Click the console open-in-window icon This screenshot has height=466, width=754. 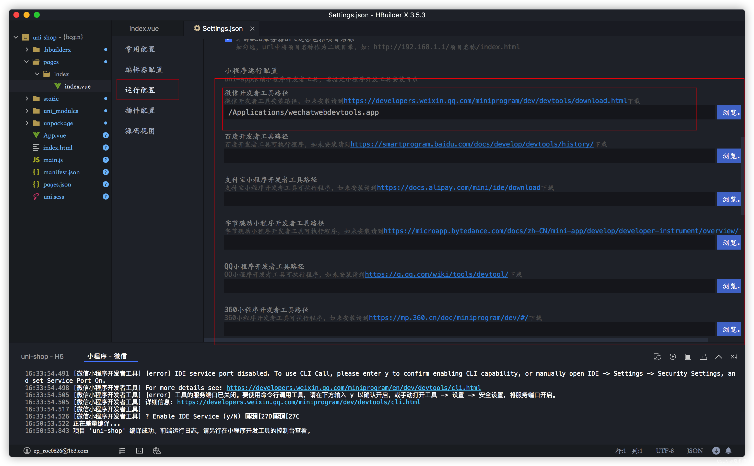coord(657,357)
